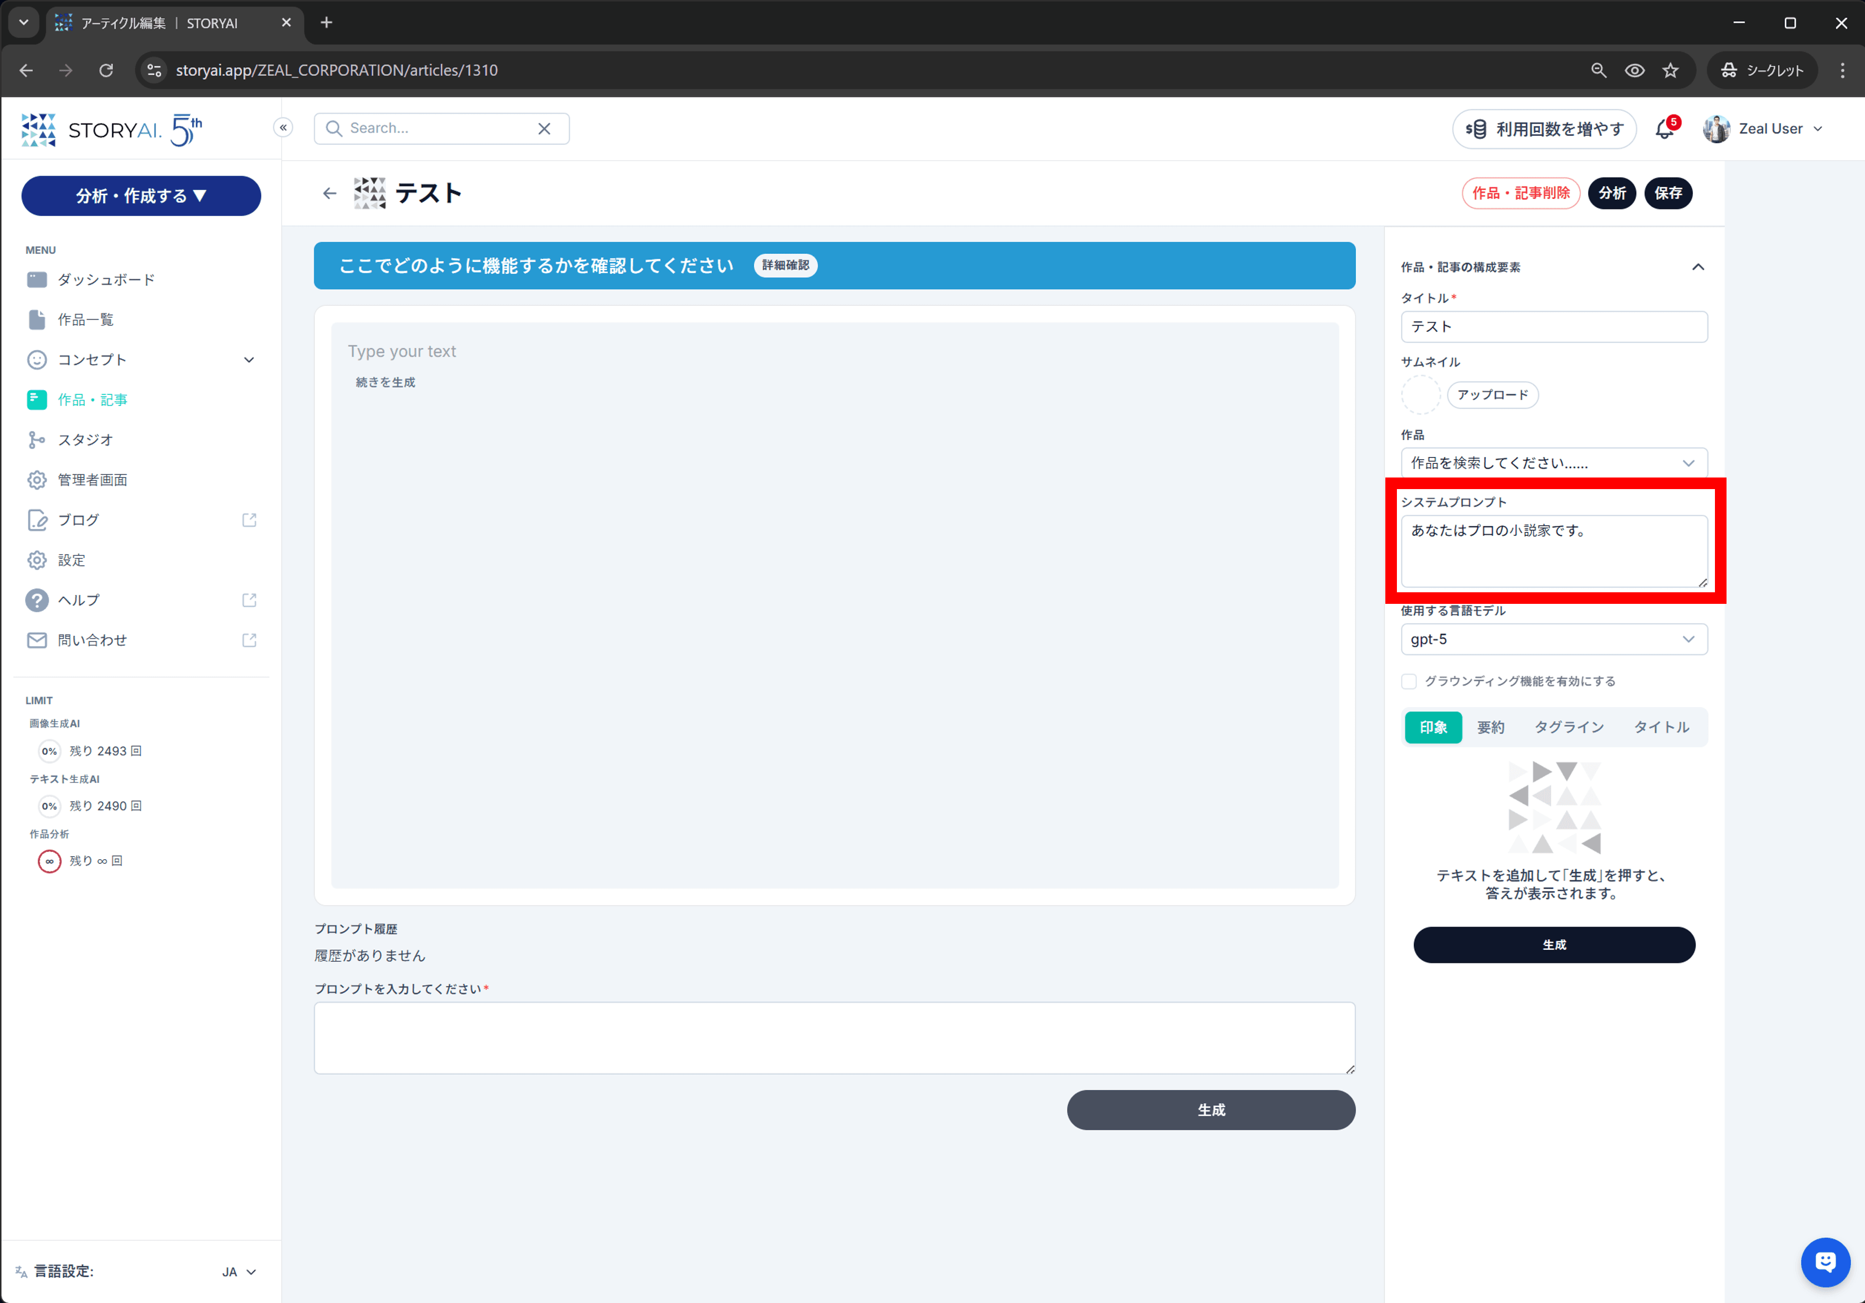The height and width of the screenshot is (1303, 1865).
Task: Change 言語設定 JA language dropdown
Action: [239, 1271]
